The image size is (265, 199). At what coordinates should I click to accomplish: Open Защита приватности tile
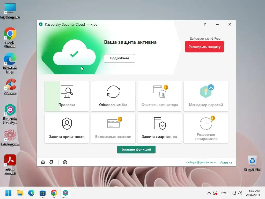(67, 128)
